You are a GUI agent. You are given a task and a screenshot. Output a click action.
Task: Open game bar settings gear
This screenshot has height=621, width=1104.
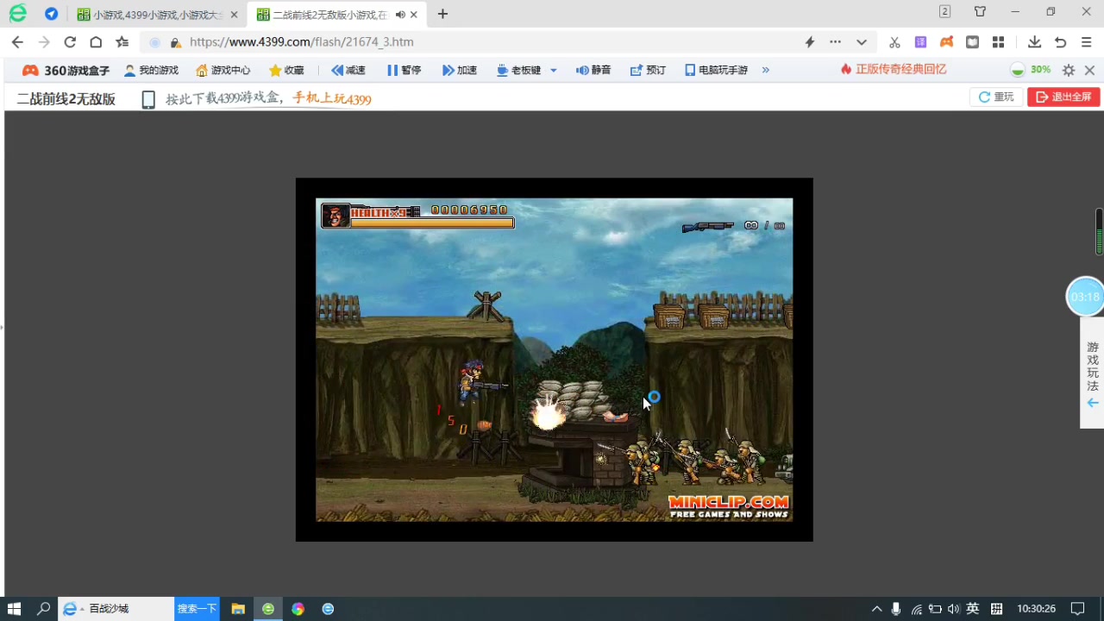(1069, 71)
